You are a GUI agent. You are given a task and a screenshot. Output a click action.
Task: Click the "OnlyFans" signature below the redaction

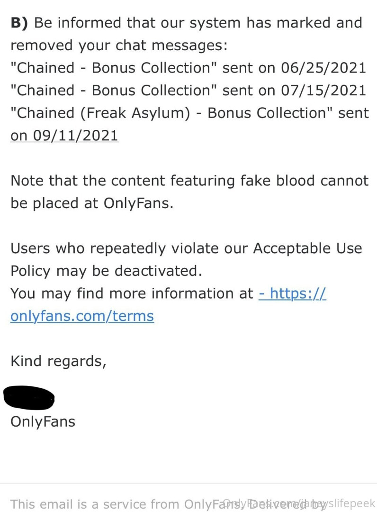click(43, 421)
